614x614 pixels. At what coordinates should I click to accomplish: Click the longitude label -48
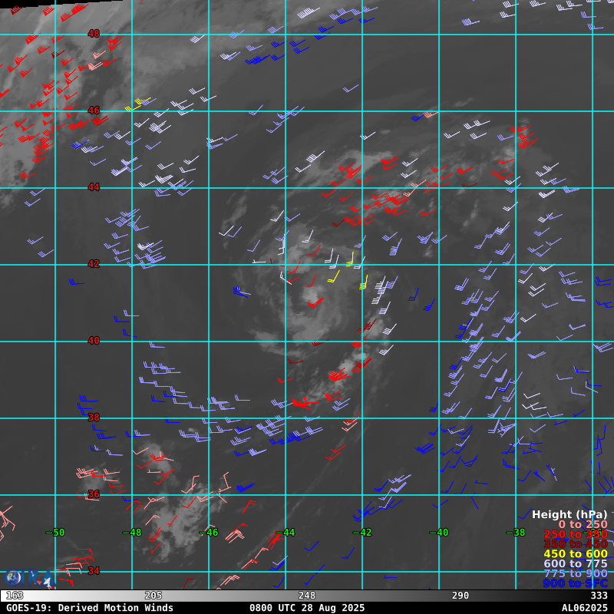coord(132,533)
